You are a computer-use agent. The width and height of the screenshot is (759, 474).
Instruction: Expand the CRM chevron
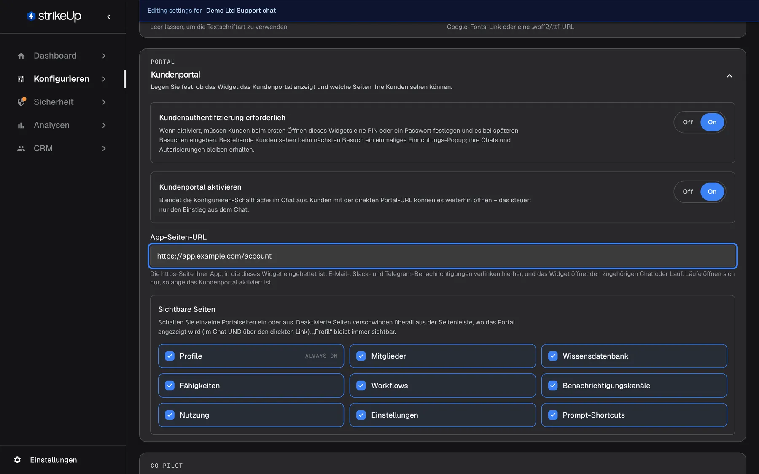pyautogui.click(x=104, y=148)
